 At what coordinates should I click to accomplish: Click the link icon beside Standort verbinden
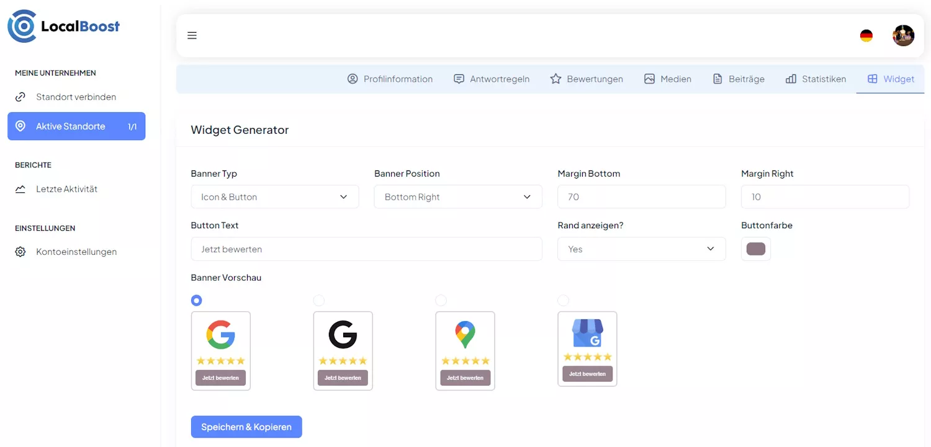pyautogui.click(x=20, y=97)
